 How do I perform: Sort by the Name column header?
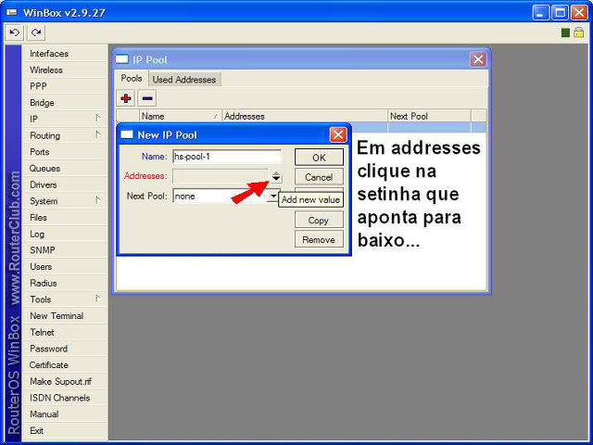[181, 116]
